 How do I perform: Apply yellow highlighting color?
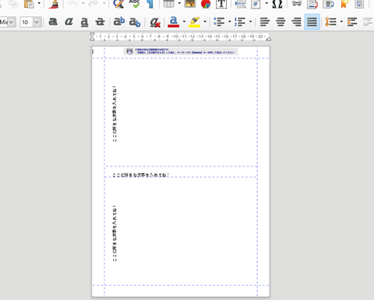[195, 22]
